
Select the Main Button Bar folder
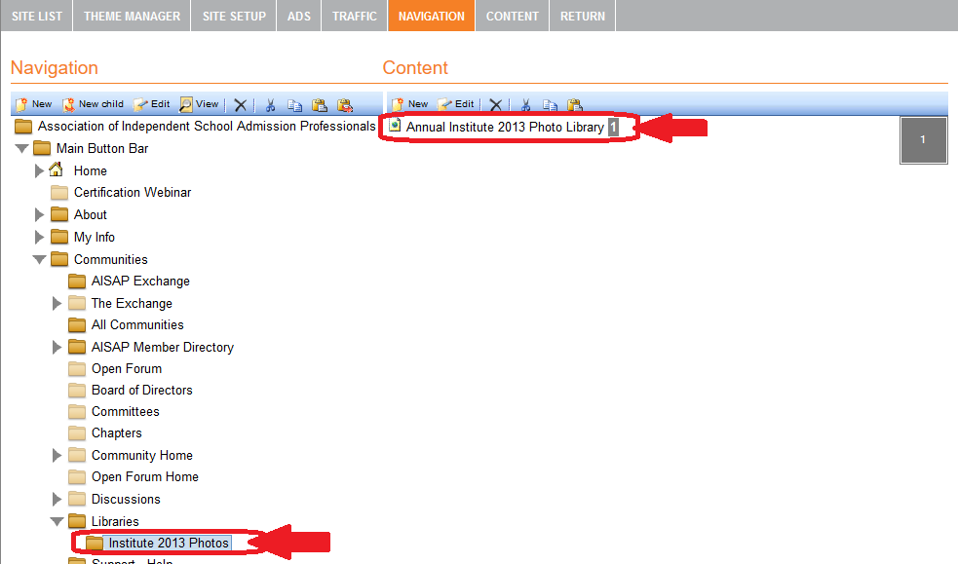coord(102,148)
